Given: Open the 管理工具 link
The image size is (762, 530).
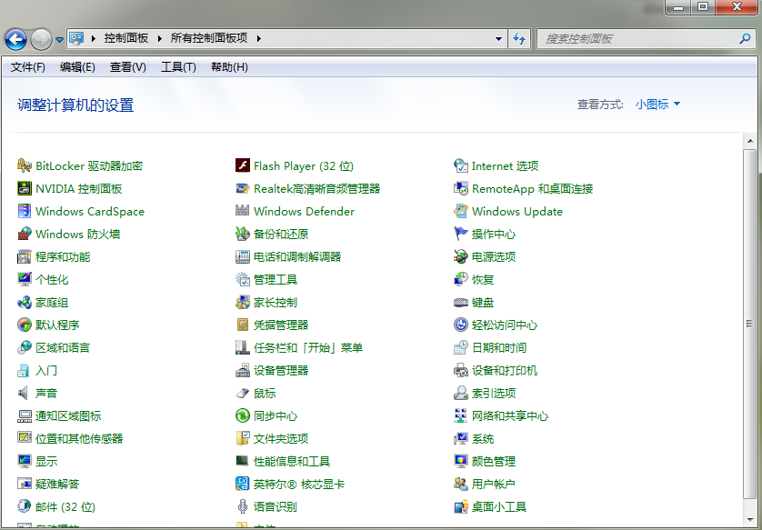Looking at the screenshot, I should coord(275,279).
